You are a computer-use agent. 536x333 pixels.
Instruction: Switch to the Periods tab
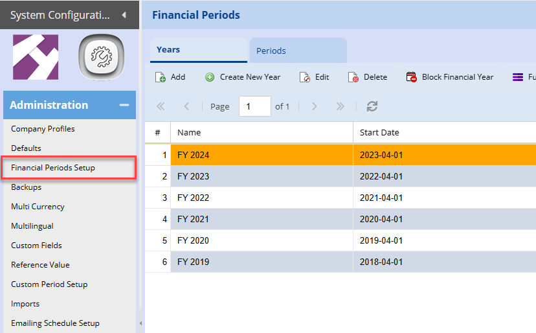(x=271, y=51)
